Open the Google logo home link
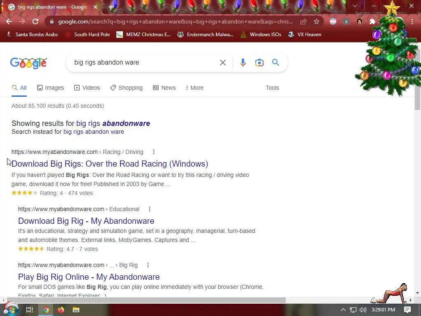The height and width of the screenshot is (316, 421). click(29, 63)
